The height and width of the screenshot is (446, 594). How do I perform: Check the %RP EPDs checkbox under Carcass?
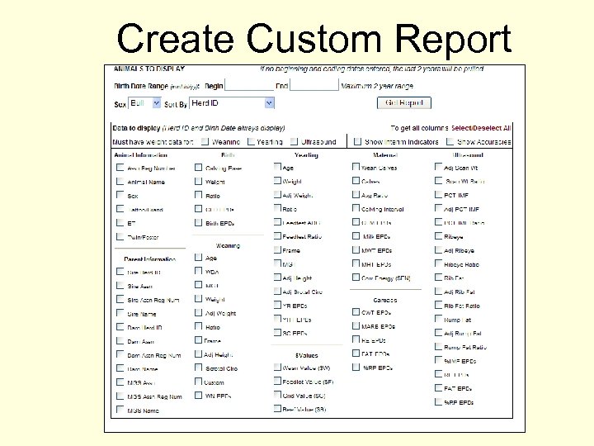(x=356, y=367)
